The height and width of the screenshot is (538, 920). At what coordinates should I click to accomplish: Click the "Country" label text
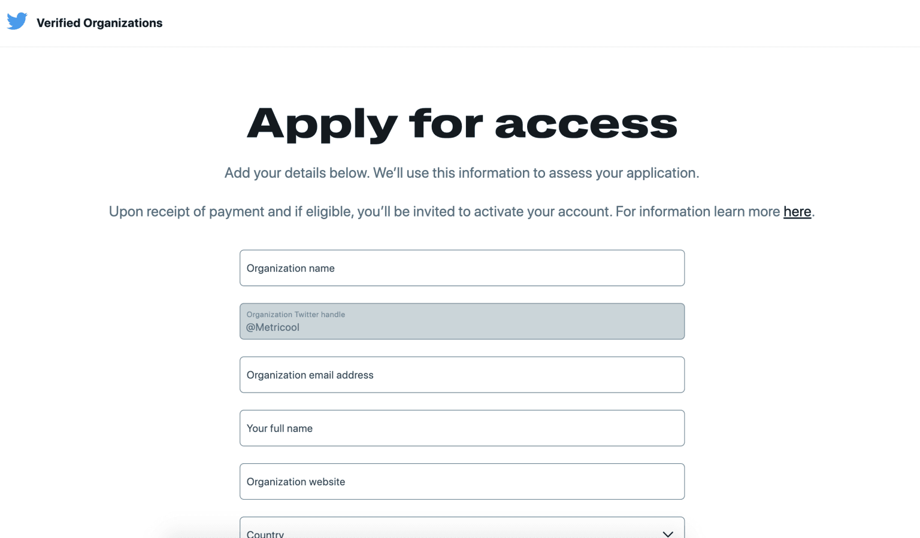[x=265, y=533]
